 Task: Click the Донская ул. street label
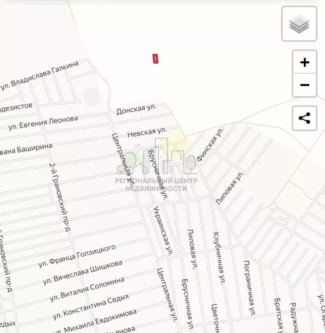point(136,109)
